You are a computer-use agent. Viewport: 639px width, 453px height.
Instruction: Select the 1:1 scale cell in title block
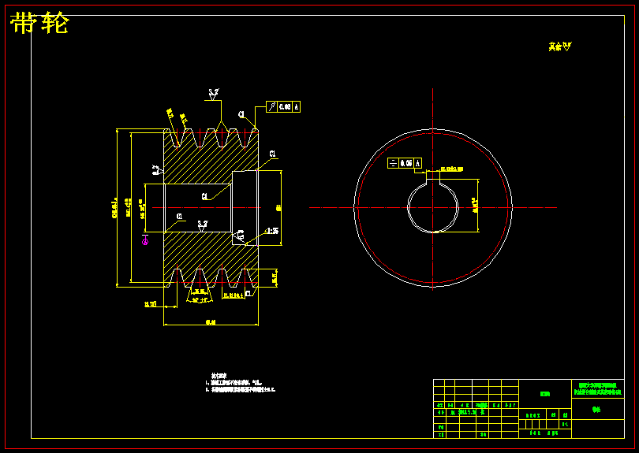pyautogui.click(x=565, y=424)
